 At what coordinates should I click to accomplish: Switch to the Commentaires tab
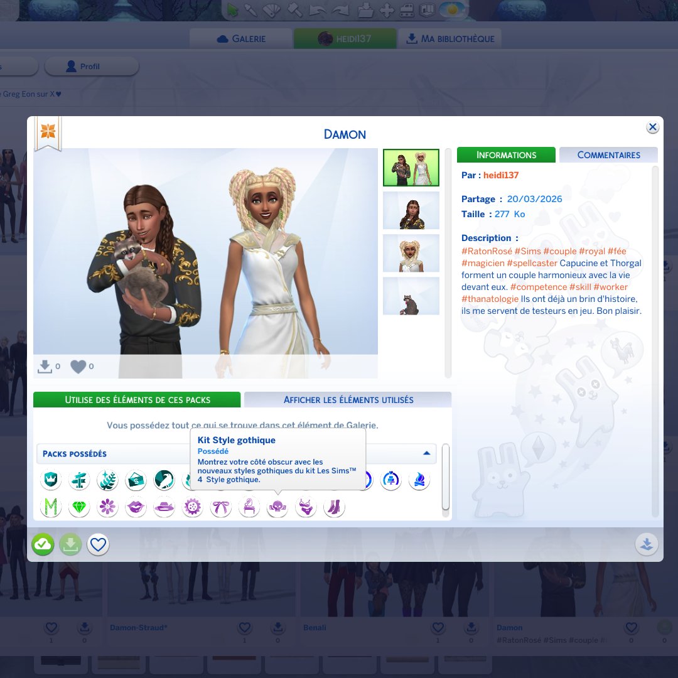[608, 155]
